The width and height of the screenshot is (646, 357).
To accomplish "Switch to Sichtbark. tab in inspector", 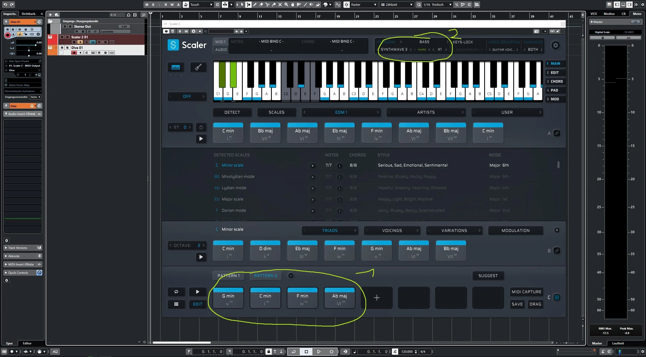I will pos(29,14).
